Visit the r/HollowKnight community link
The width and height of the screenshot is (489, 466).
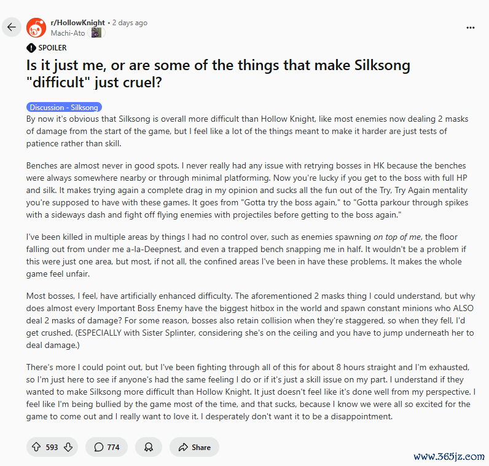tap(77, 23)
